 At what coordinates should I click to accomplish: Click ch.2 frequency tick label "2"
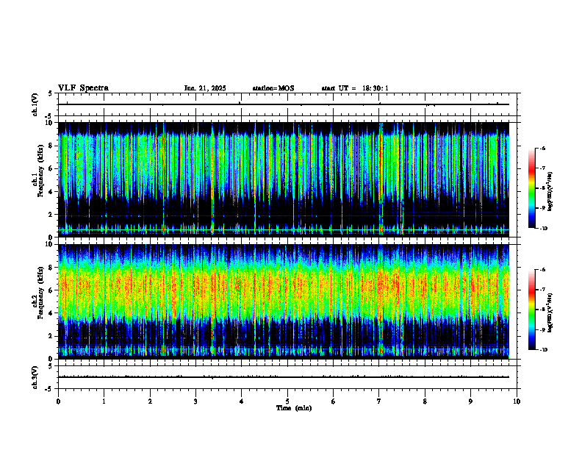click(51, 336)
